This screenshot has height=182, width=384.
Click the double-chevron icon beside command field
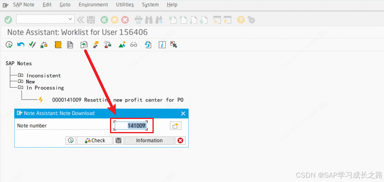pos(80,19)
